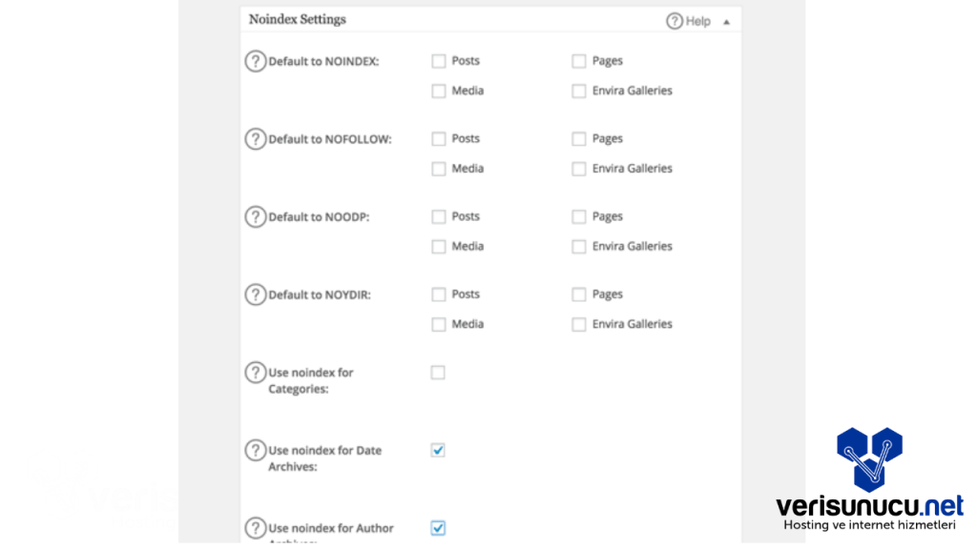The image size is (977, 549).
Task: Collapse the Noindex Settings panel arrow
Action: tap(726, 21)
